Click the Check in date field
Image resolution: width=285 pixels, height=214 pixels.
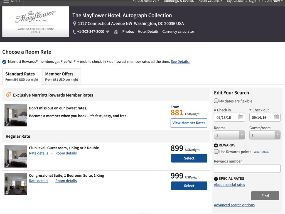pos(229,117)
